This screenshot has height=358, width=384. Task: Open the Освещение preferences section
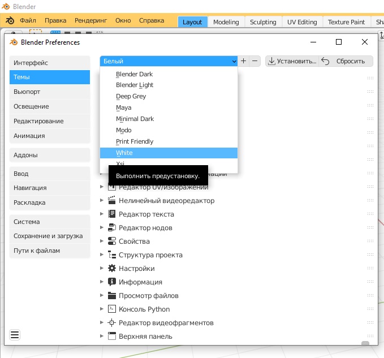[x=50, y=106]
